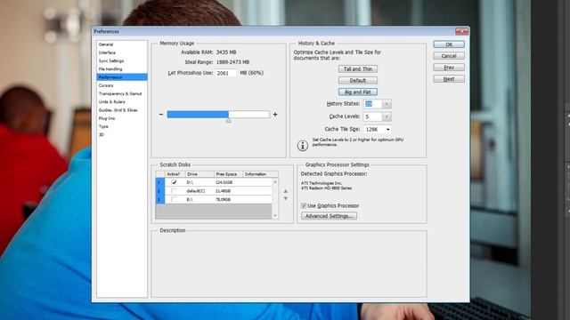
Task: Move scratch disk up with arrow
Action: point(286,191)
